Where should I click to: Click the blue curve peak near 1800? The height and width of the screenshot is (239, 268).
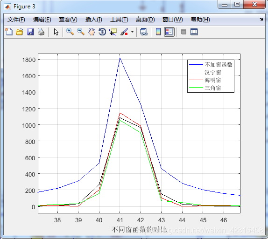pos(120,58)
